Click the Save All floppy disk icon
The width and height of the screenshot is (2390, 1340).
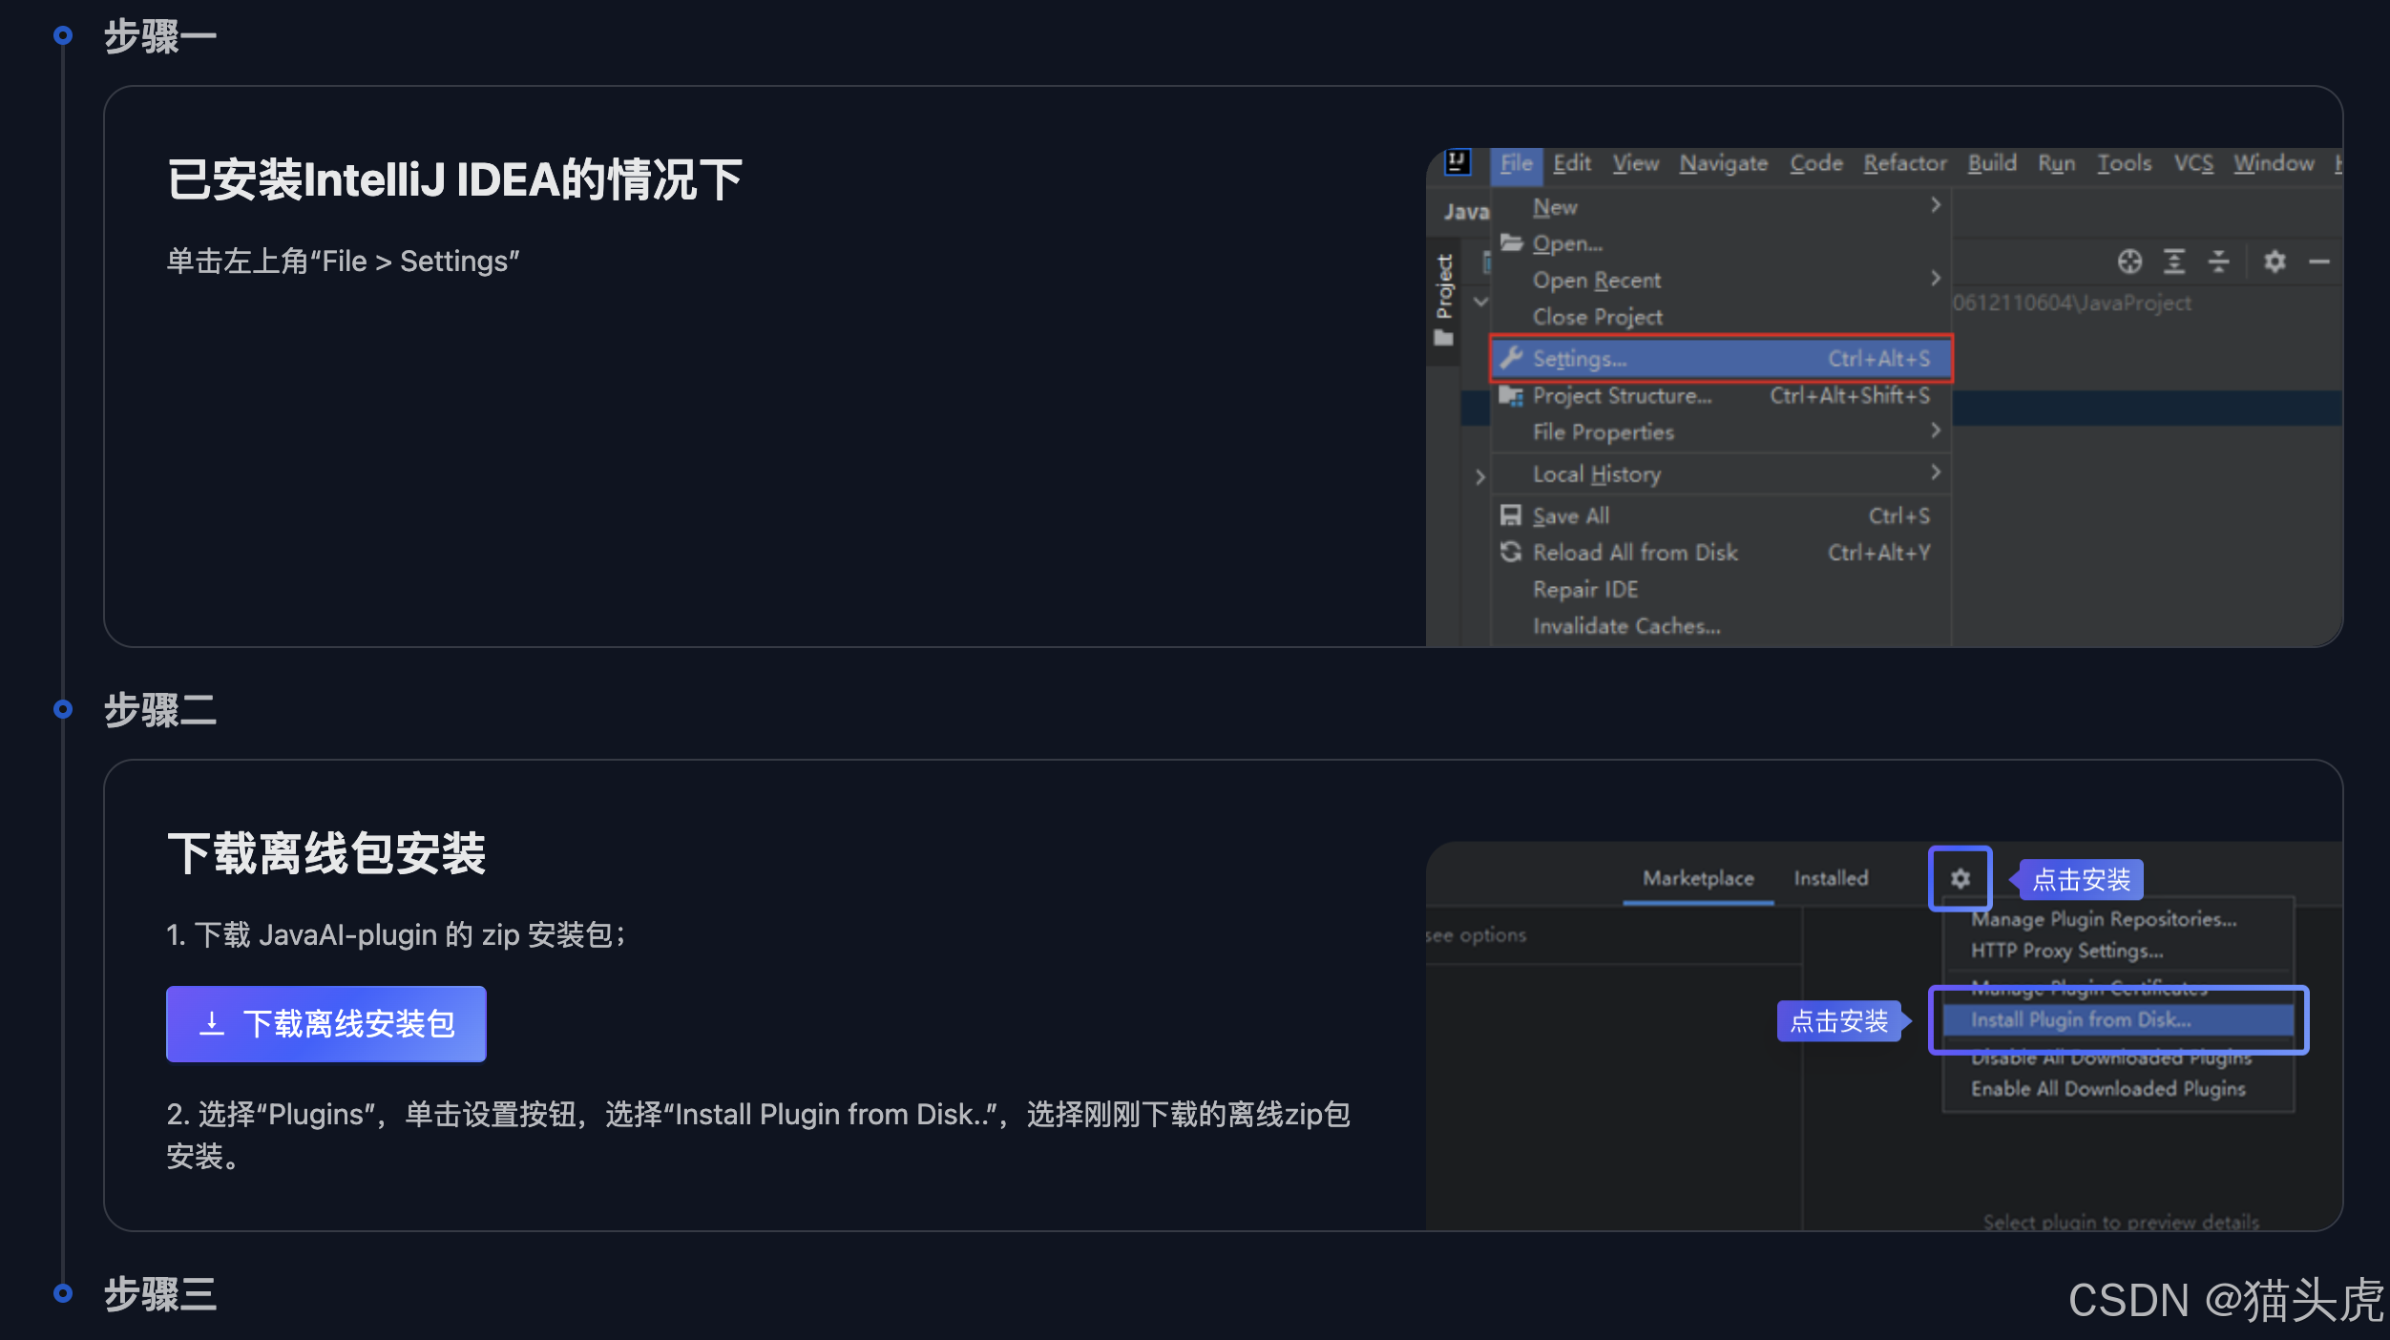click(x=1511, y=515)
